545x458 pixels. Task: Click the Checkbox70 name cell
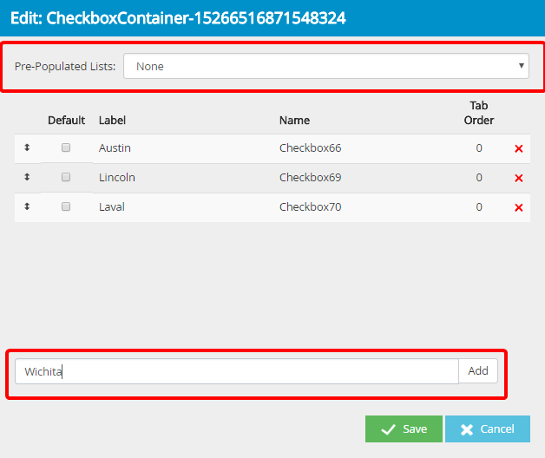(x=311, y=207)
